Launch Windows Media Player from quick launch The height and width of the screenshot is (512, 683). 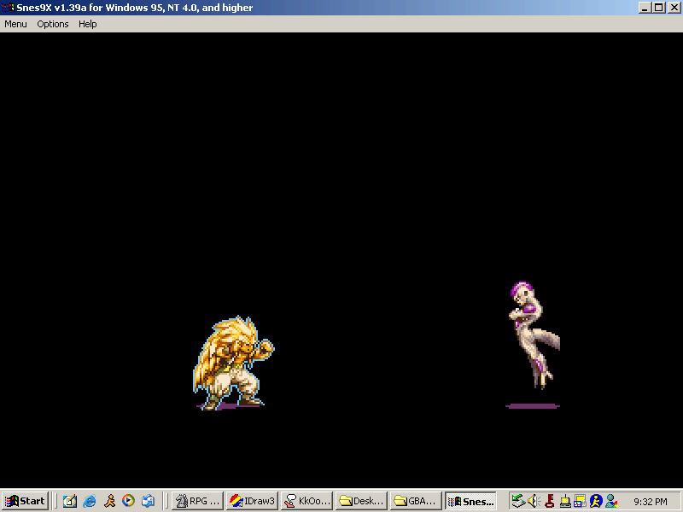click(129, 501)
